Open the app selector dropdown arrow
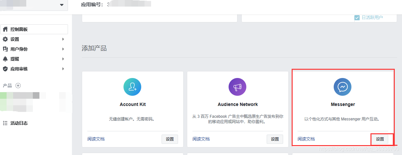 pyautogui.click(x=62, y=5)
